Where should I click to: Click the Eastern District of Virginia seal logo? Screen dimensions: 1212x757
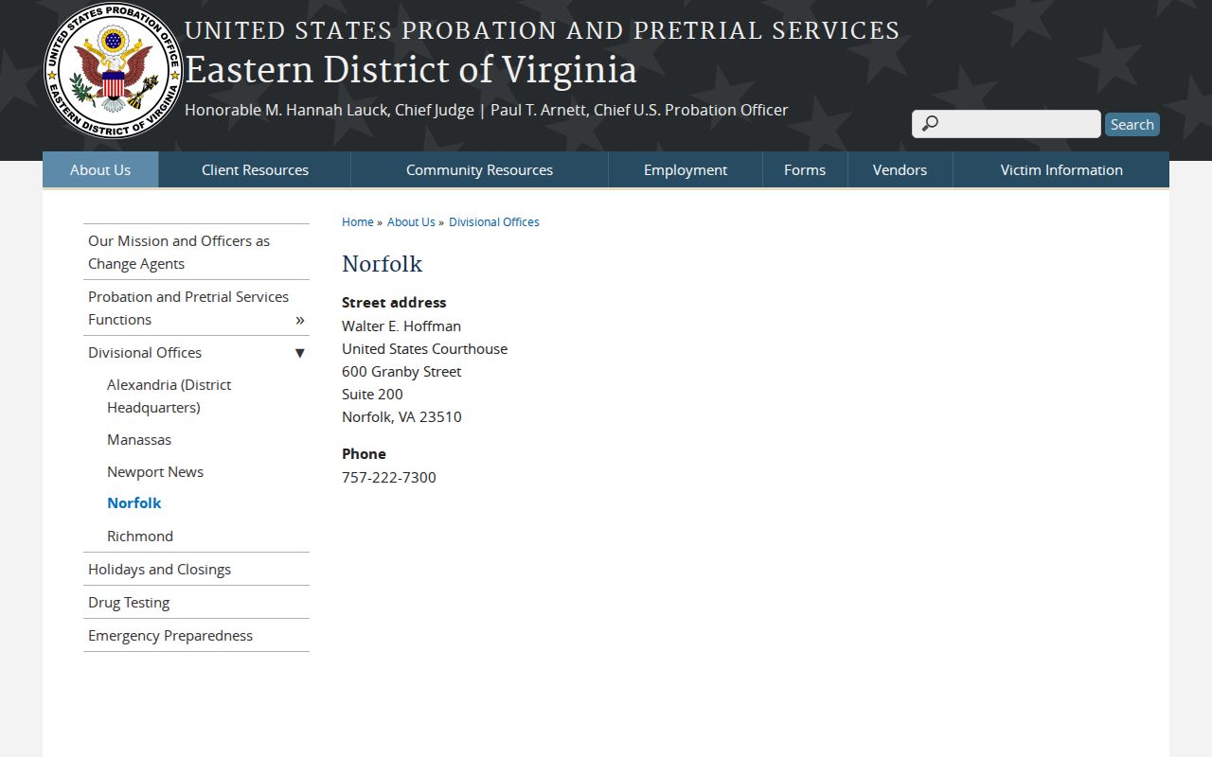coord(114,71)
